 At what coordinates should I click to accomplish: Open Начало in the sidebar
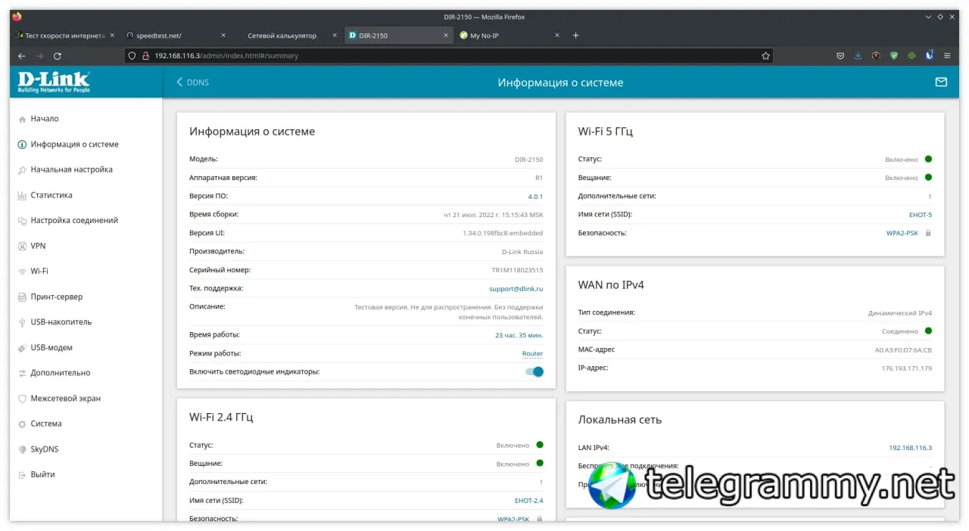coord(44,119)
